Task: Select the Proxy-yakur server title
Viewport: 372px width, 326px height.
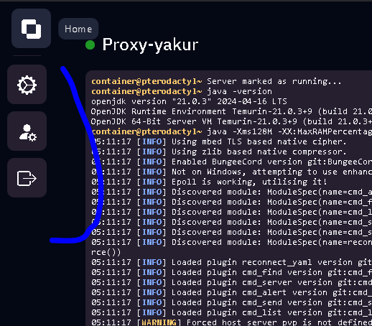Action: point(150,45)
